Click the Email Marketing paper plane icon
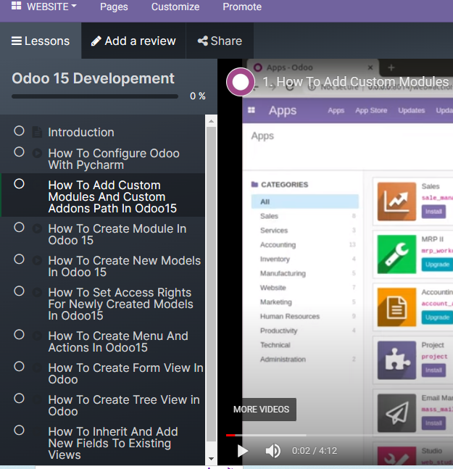Image resolution: width=453 pixels, height=469 pixels. coord(396,413)
